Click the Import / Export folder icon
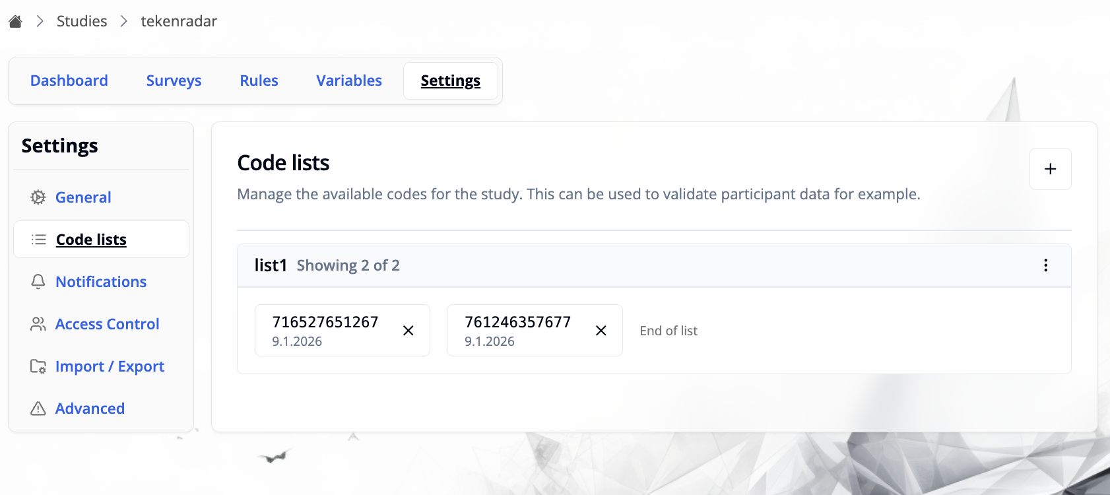The width and height of the screenshot is (1110, 495). pyautogui.click(x=38, y=366)
